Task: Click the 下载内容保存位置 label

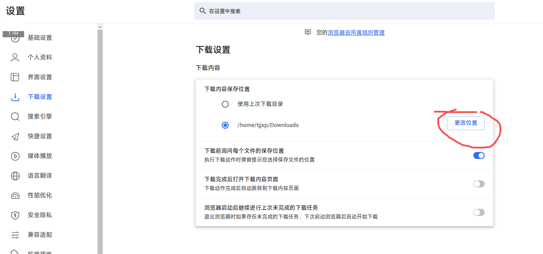Action: [x=227, y=89]
